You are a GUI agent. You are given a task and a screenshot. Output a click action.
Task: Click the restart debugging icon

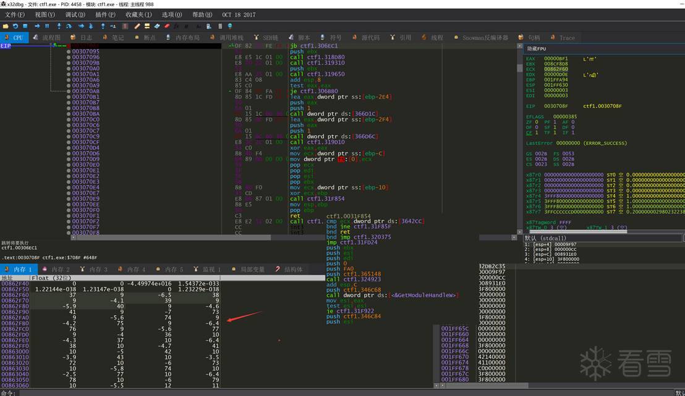15,26
